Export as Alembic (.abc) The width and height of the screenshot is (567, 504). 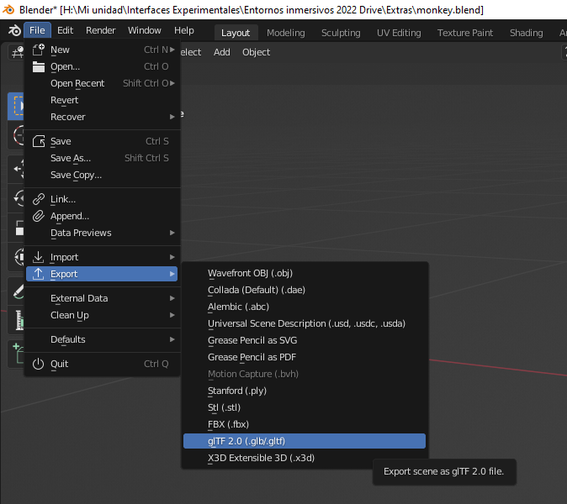[305, 307]
